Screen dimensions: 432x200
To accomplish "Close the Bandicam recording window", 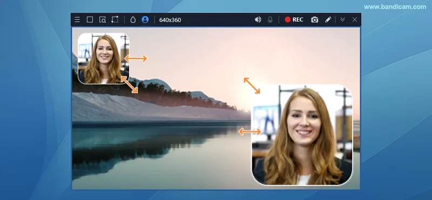I will coord(355,19).
